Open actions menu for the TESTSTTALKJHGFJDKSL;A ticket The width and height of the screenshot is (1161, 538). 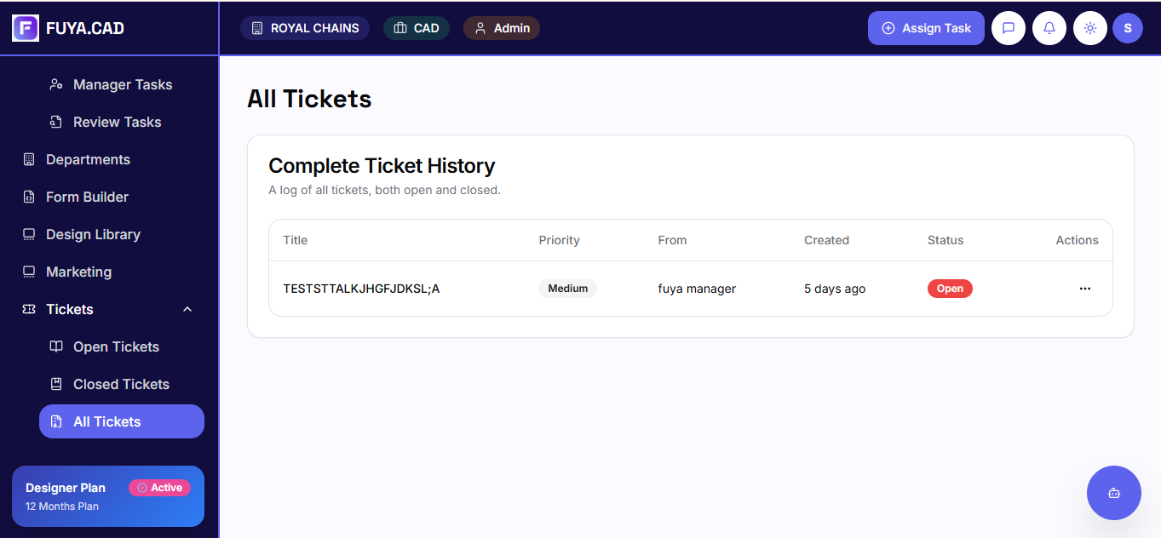pos(1084,289)
